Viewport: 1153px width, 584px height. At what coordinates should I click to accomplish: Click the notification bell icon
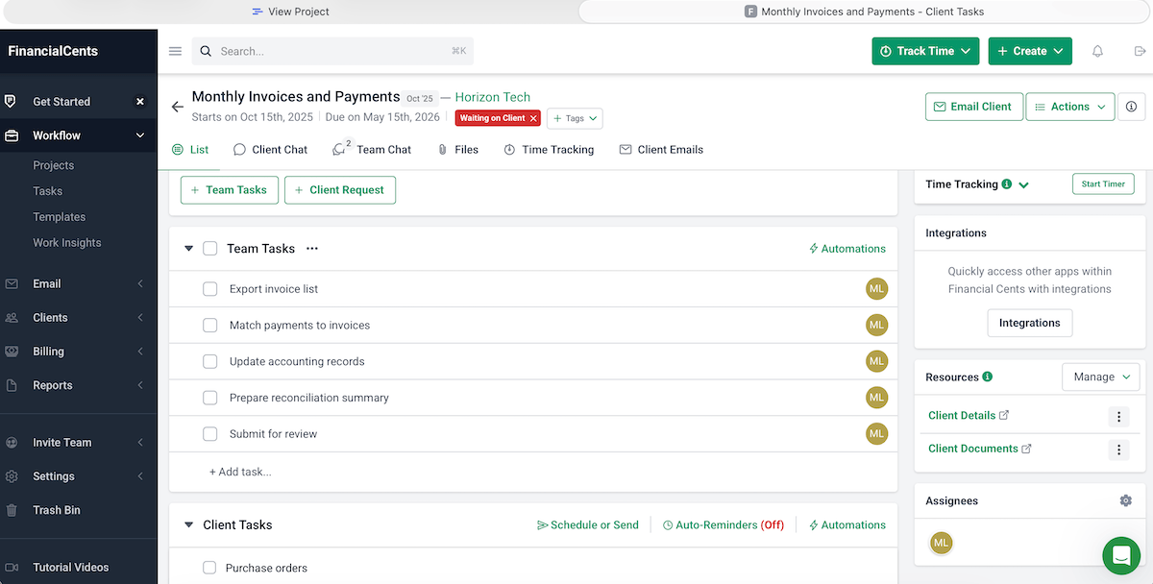pos(1097,51)
